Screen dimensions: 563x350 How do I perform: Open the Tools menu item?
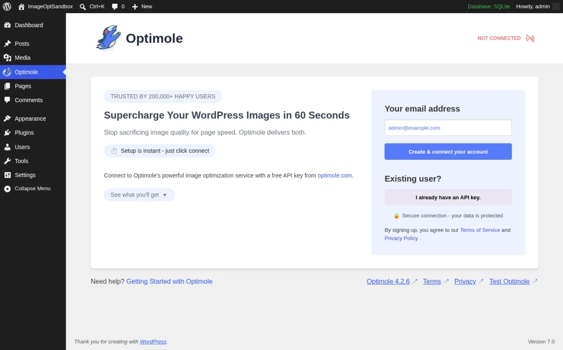(x=33, y=161)
